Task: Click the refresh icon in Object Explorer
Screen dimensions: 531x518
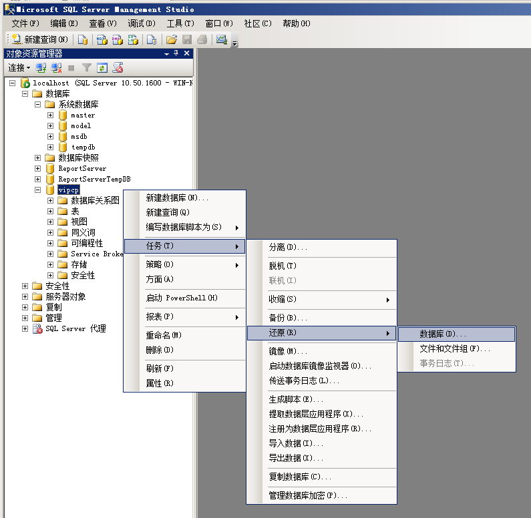Action: coord(102,67)
